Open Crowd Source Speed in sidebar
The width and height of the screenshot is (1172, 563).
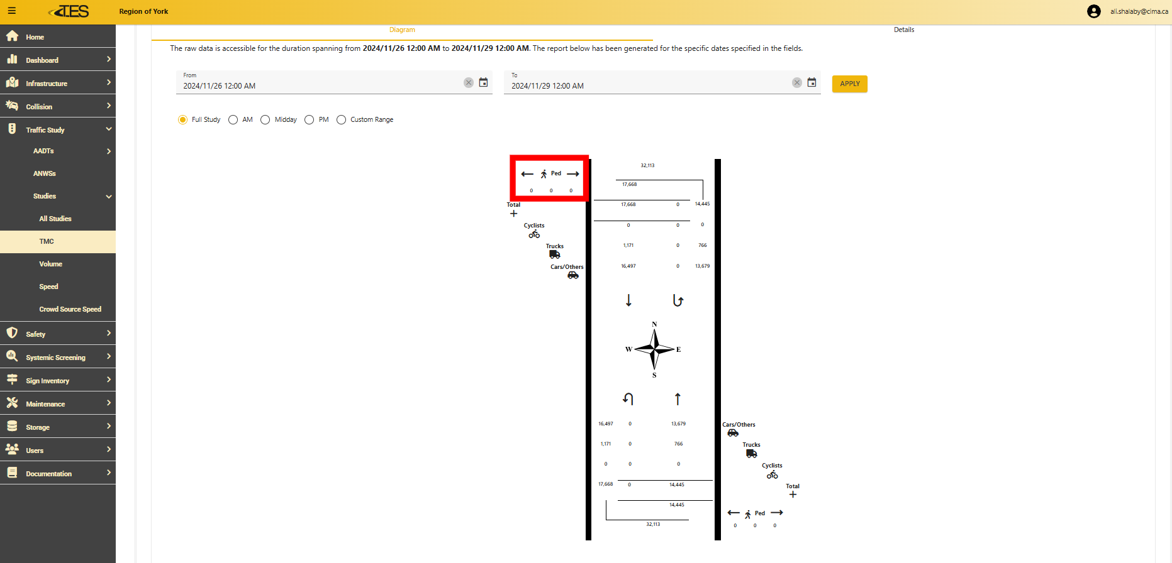point(70,309)
